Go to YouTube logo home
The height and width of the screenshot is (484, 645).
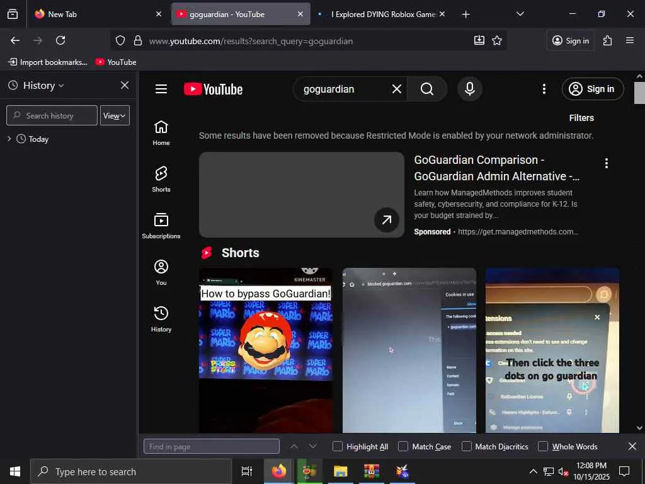213,89
